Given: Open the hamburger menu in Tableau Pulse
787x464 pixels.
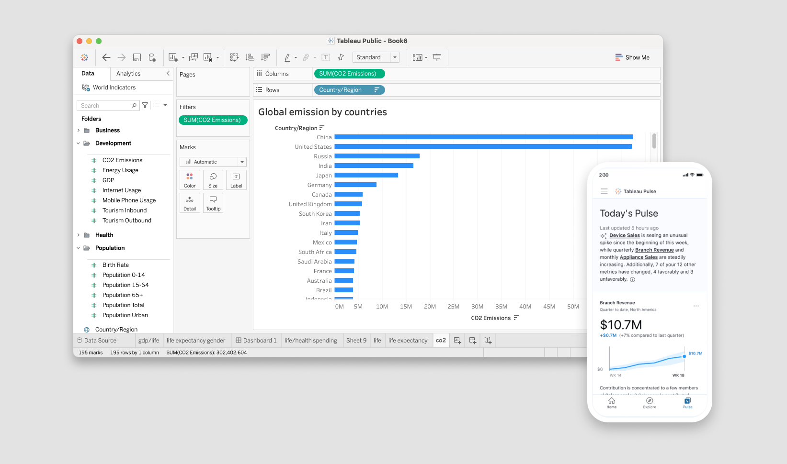Looking at the screenshot, I should [x=604, y=191].
